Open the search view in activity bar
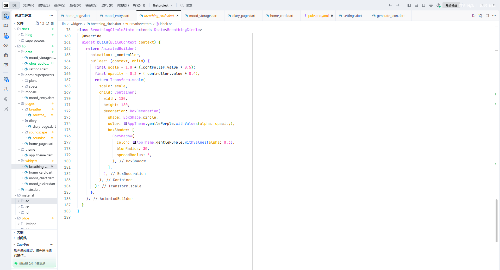 pos(6,26)
